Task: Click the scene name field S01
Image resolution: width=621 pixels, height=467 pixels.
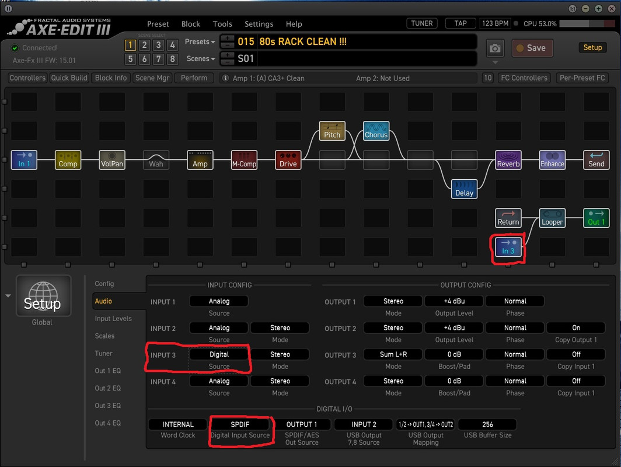Action: 367,58
